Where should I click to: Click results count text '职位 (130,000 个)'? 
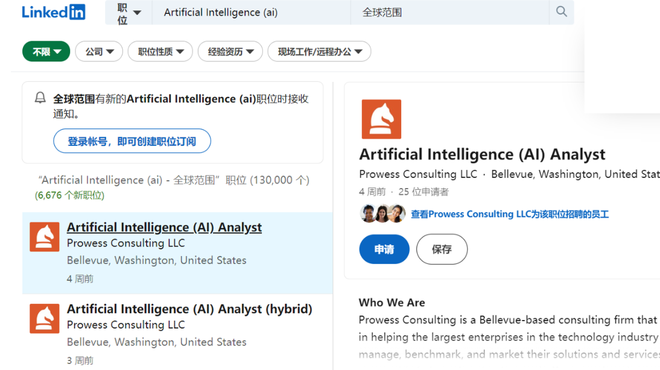click(x=267, y=180)
